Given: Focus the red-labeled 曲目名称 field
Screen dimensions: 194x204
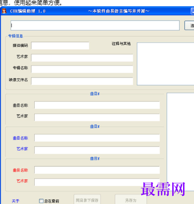Looking at the screenshot, I should (x=97, y=170).
